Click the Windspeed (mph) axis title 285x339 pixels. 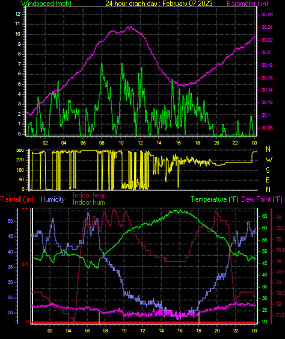click(x=46, y=3)
